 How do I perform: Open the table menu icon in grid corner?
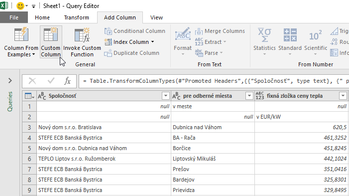pos(29,96)
